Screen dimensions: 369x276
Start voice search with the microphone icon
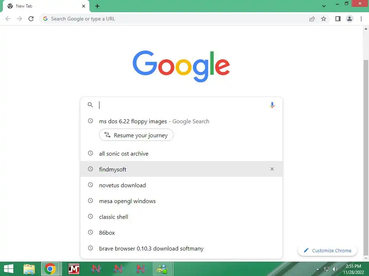click(x=272, y=105)
